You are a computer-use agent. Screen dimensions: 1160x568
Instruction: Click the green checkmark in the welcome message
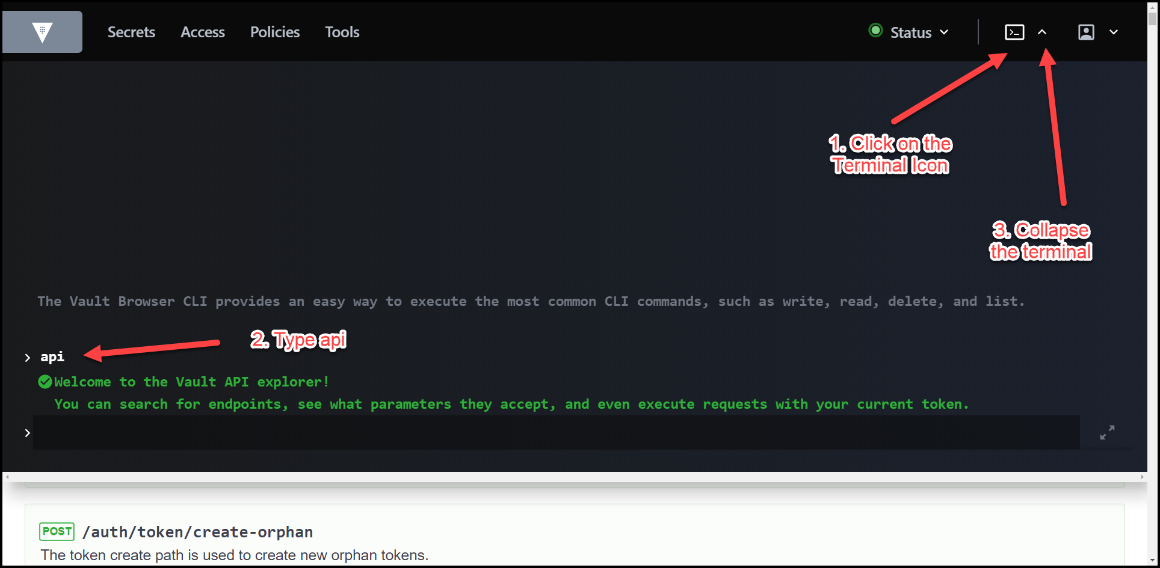pyautogui.click(x=45, y=381)
